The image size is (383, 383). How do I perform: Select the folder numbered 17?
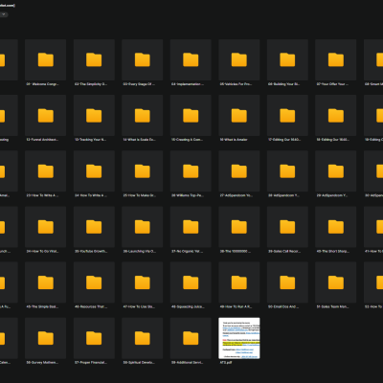[x=287, y=116]
